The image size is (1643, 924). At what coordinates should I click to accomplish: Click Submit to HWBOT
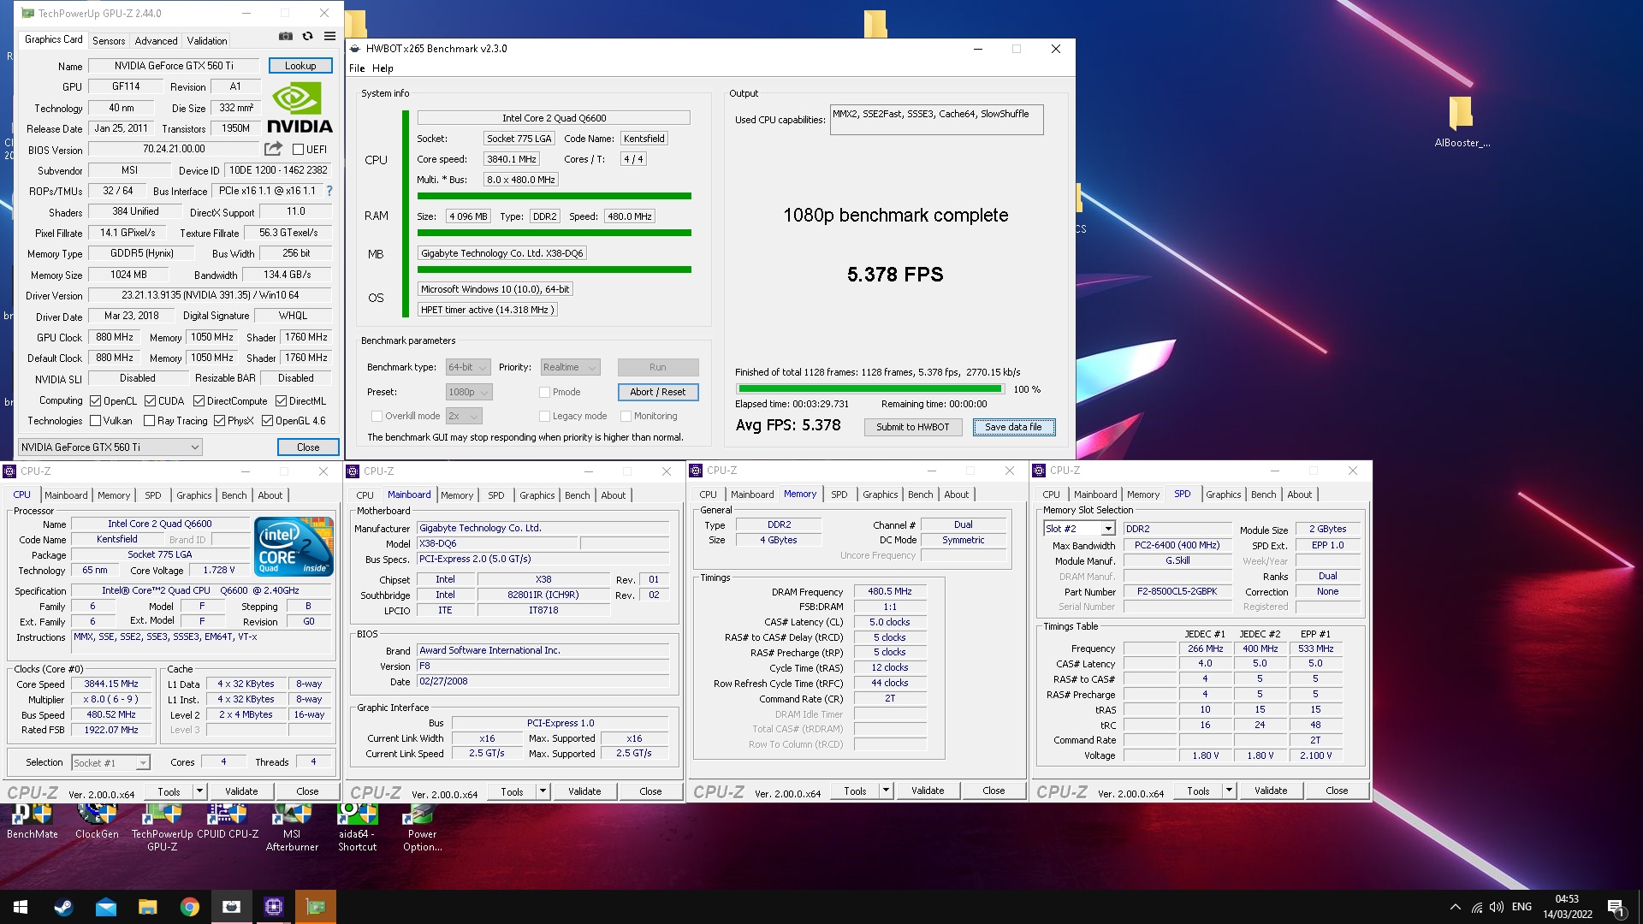click(912, 427)
